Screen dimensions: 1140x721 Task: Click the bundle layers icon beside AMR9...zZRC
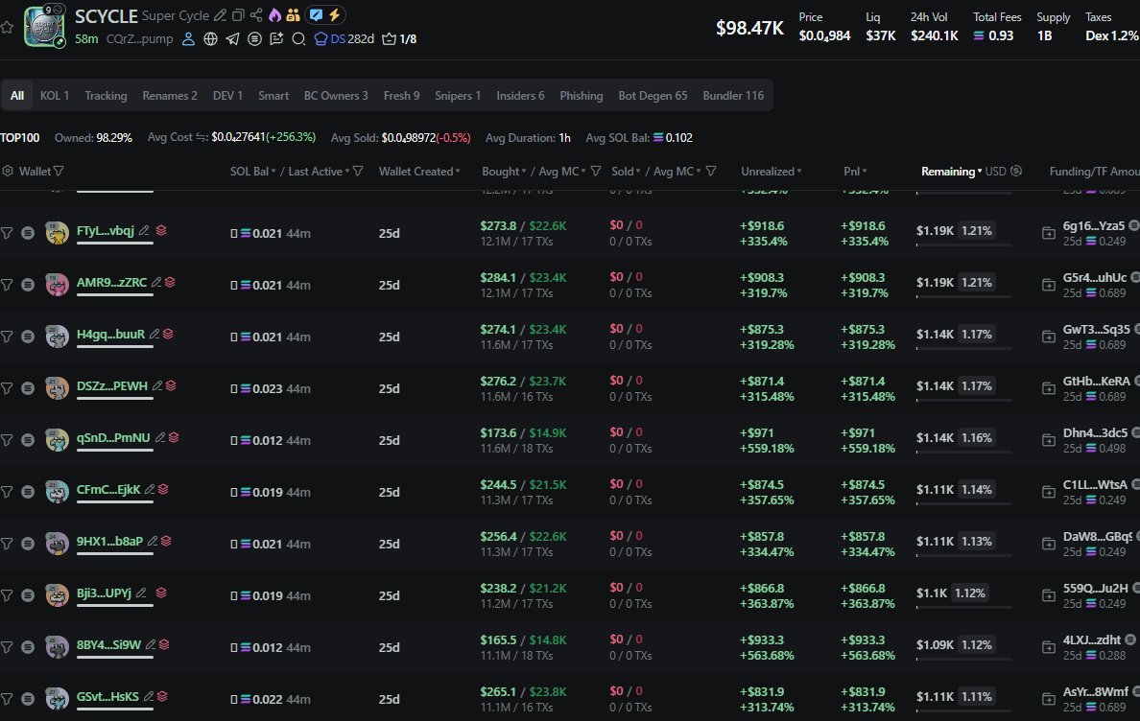click(170, 282)
